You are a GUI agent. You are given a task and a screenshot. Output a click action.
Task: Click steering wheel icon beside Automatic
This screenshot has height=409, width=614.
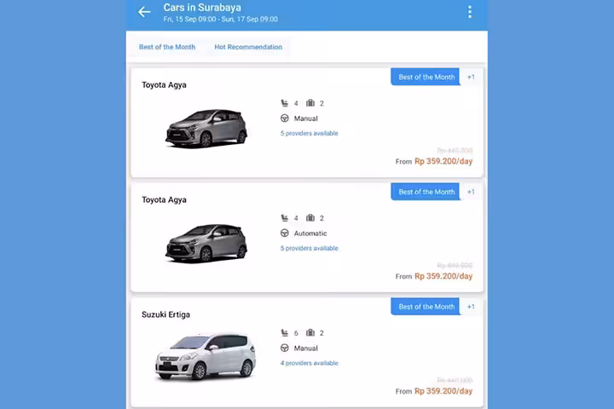coord(285,233)
